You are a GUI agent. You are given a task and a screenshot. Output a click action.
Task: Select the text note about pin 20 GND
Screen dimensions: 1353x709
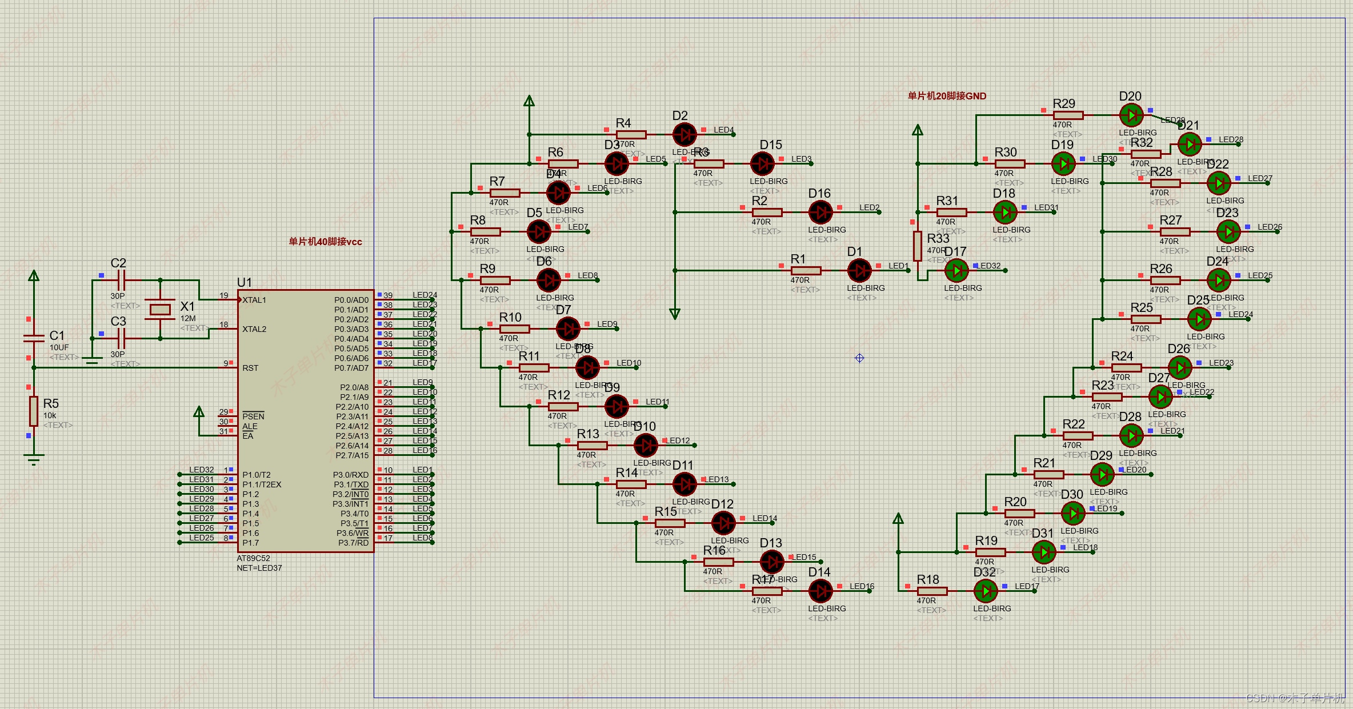pos(947,96)
